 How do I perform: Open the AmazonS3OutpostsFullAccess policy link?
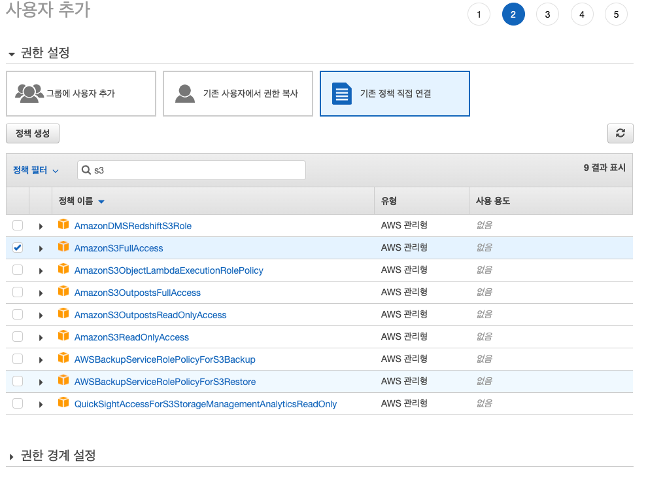137,293
